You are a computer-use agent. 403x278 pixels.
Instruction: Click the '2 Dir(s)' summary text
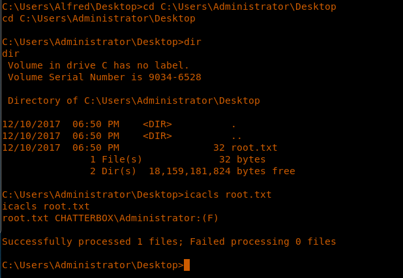[113, 171]
